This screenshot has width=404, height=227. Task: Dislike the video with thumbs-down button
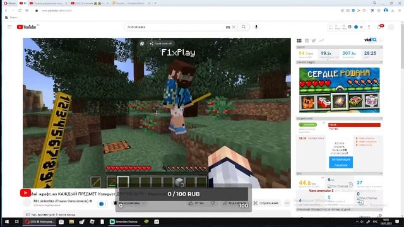[213, 203]
